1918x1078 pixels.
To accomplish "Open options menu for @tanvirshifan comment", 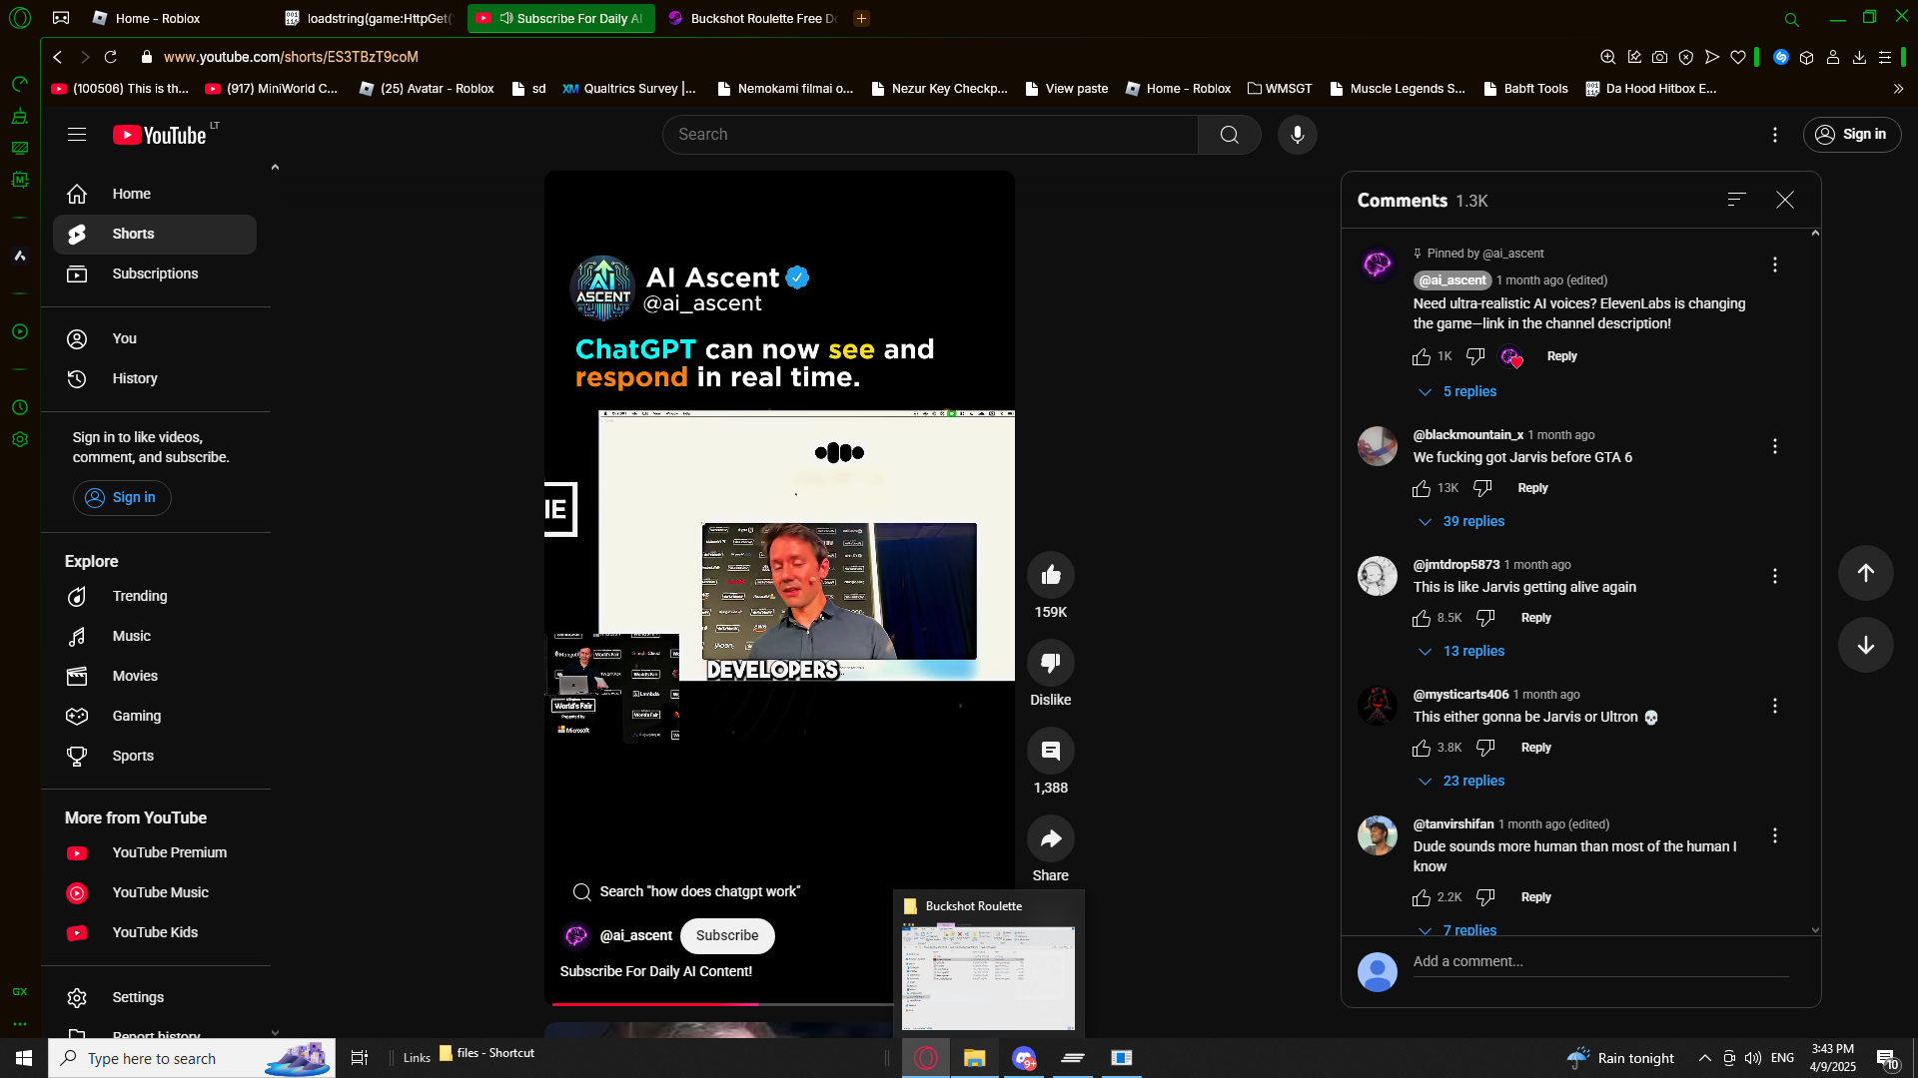I will [x=1775, y=835].
